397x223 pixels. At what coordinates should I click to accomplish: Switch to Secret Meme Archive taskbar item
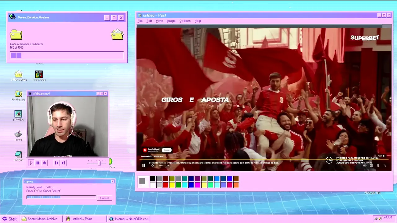pyautogui.click(x=41, y=219)
